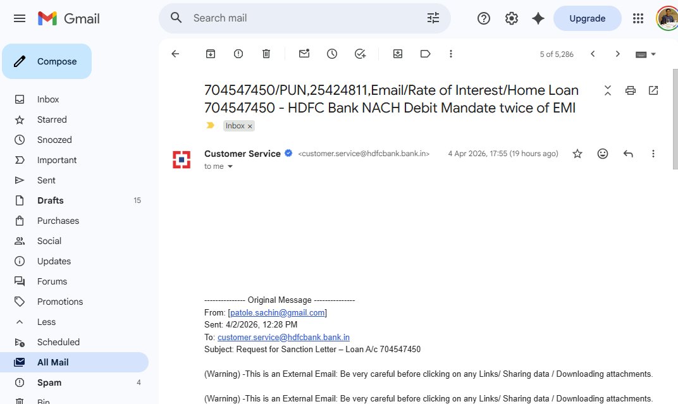
Task: Show recipient details next to 'to me'
Action: [230, 166]
